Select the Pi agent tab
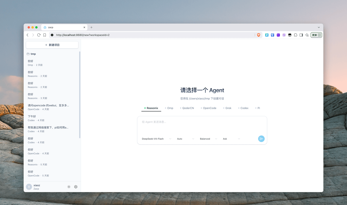The width and height of the screenshot is (347, 205). [258, 108]
